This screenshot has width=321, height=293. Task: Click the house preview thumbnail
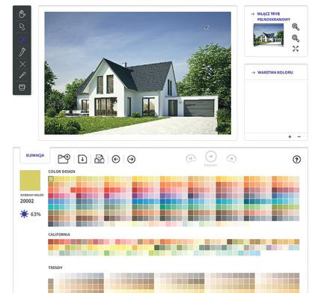pos(269,34)
